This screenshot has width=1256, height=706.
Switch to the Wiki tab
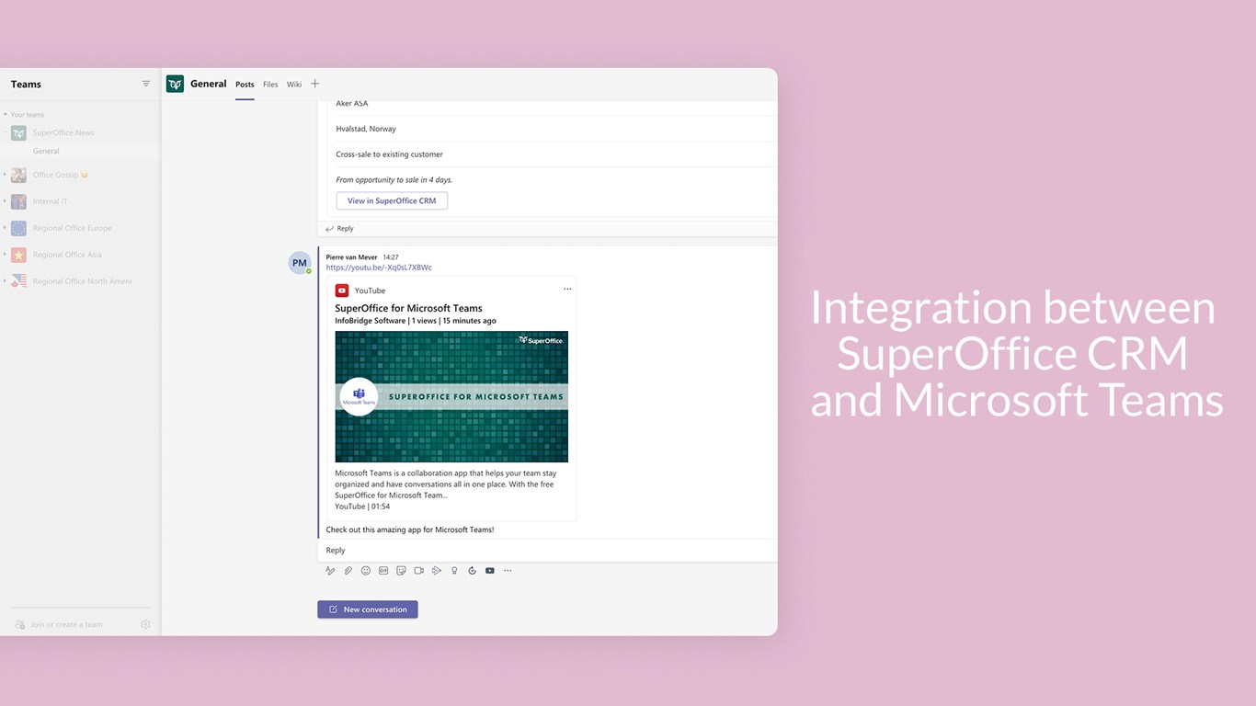click(x=294, y=85)
